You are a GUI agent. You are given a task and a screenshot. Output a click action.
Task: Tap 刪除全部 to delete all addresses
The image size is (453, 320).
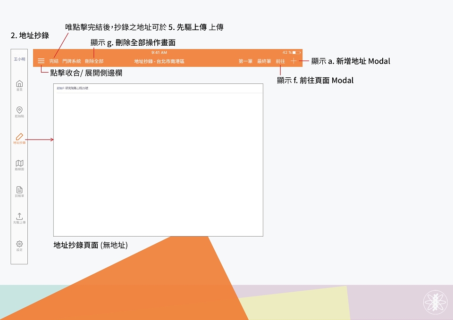click(x=94, y=61)
